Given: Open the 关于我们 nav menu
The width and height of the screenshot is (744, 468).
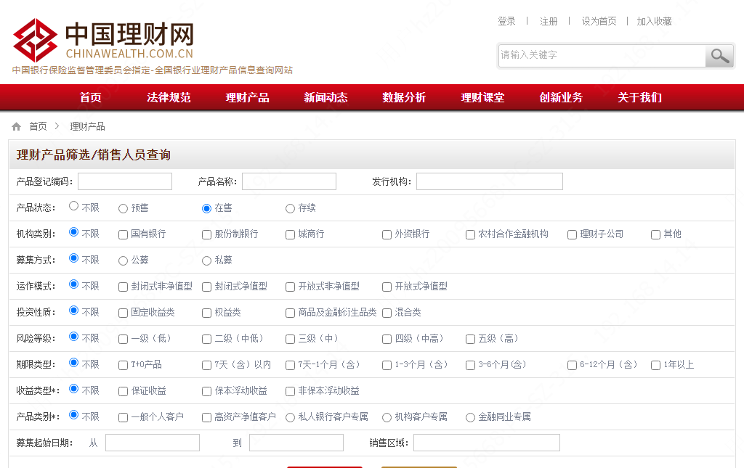Looking at the screenshot, I should pyautogui.click(x=639, y=97).
